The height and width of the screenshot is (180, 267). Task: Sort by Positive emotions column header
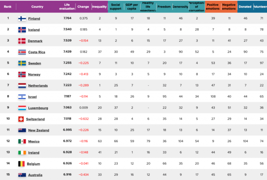[213, 6]
